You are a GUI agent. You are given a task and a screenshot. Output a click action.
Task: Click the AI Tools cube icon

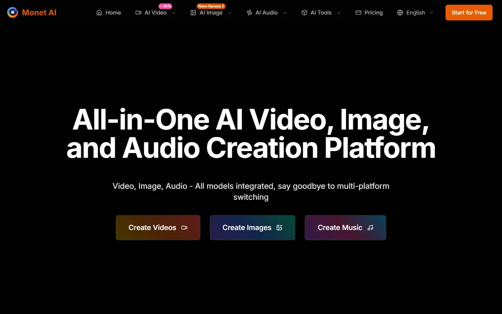click(304, 13)
